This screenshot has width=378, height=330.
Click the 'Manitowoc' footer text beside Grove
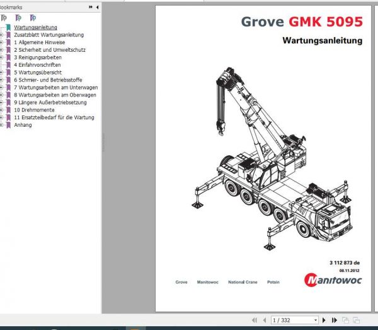tap(207, 282)
